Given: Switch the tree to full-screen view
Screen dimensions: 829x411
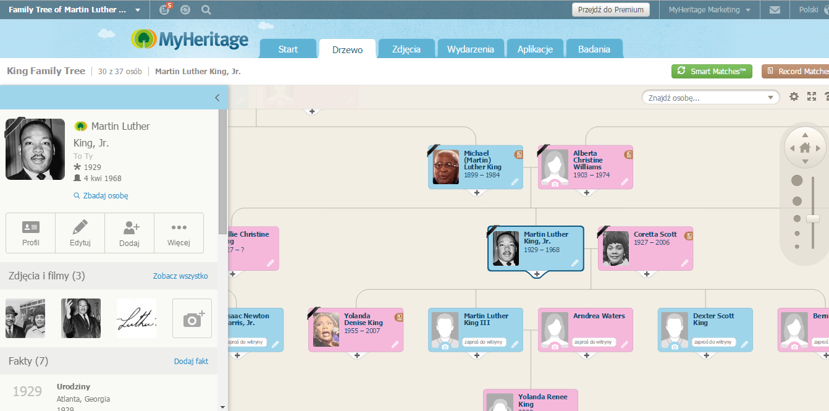Looking at the screenshot, I should tap(812, 97).
